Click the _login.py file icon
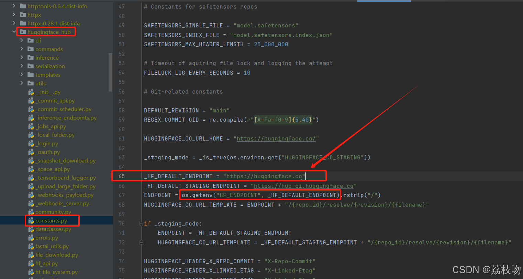 [x=31, y=143]
